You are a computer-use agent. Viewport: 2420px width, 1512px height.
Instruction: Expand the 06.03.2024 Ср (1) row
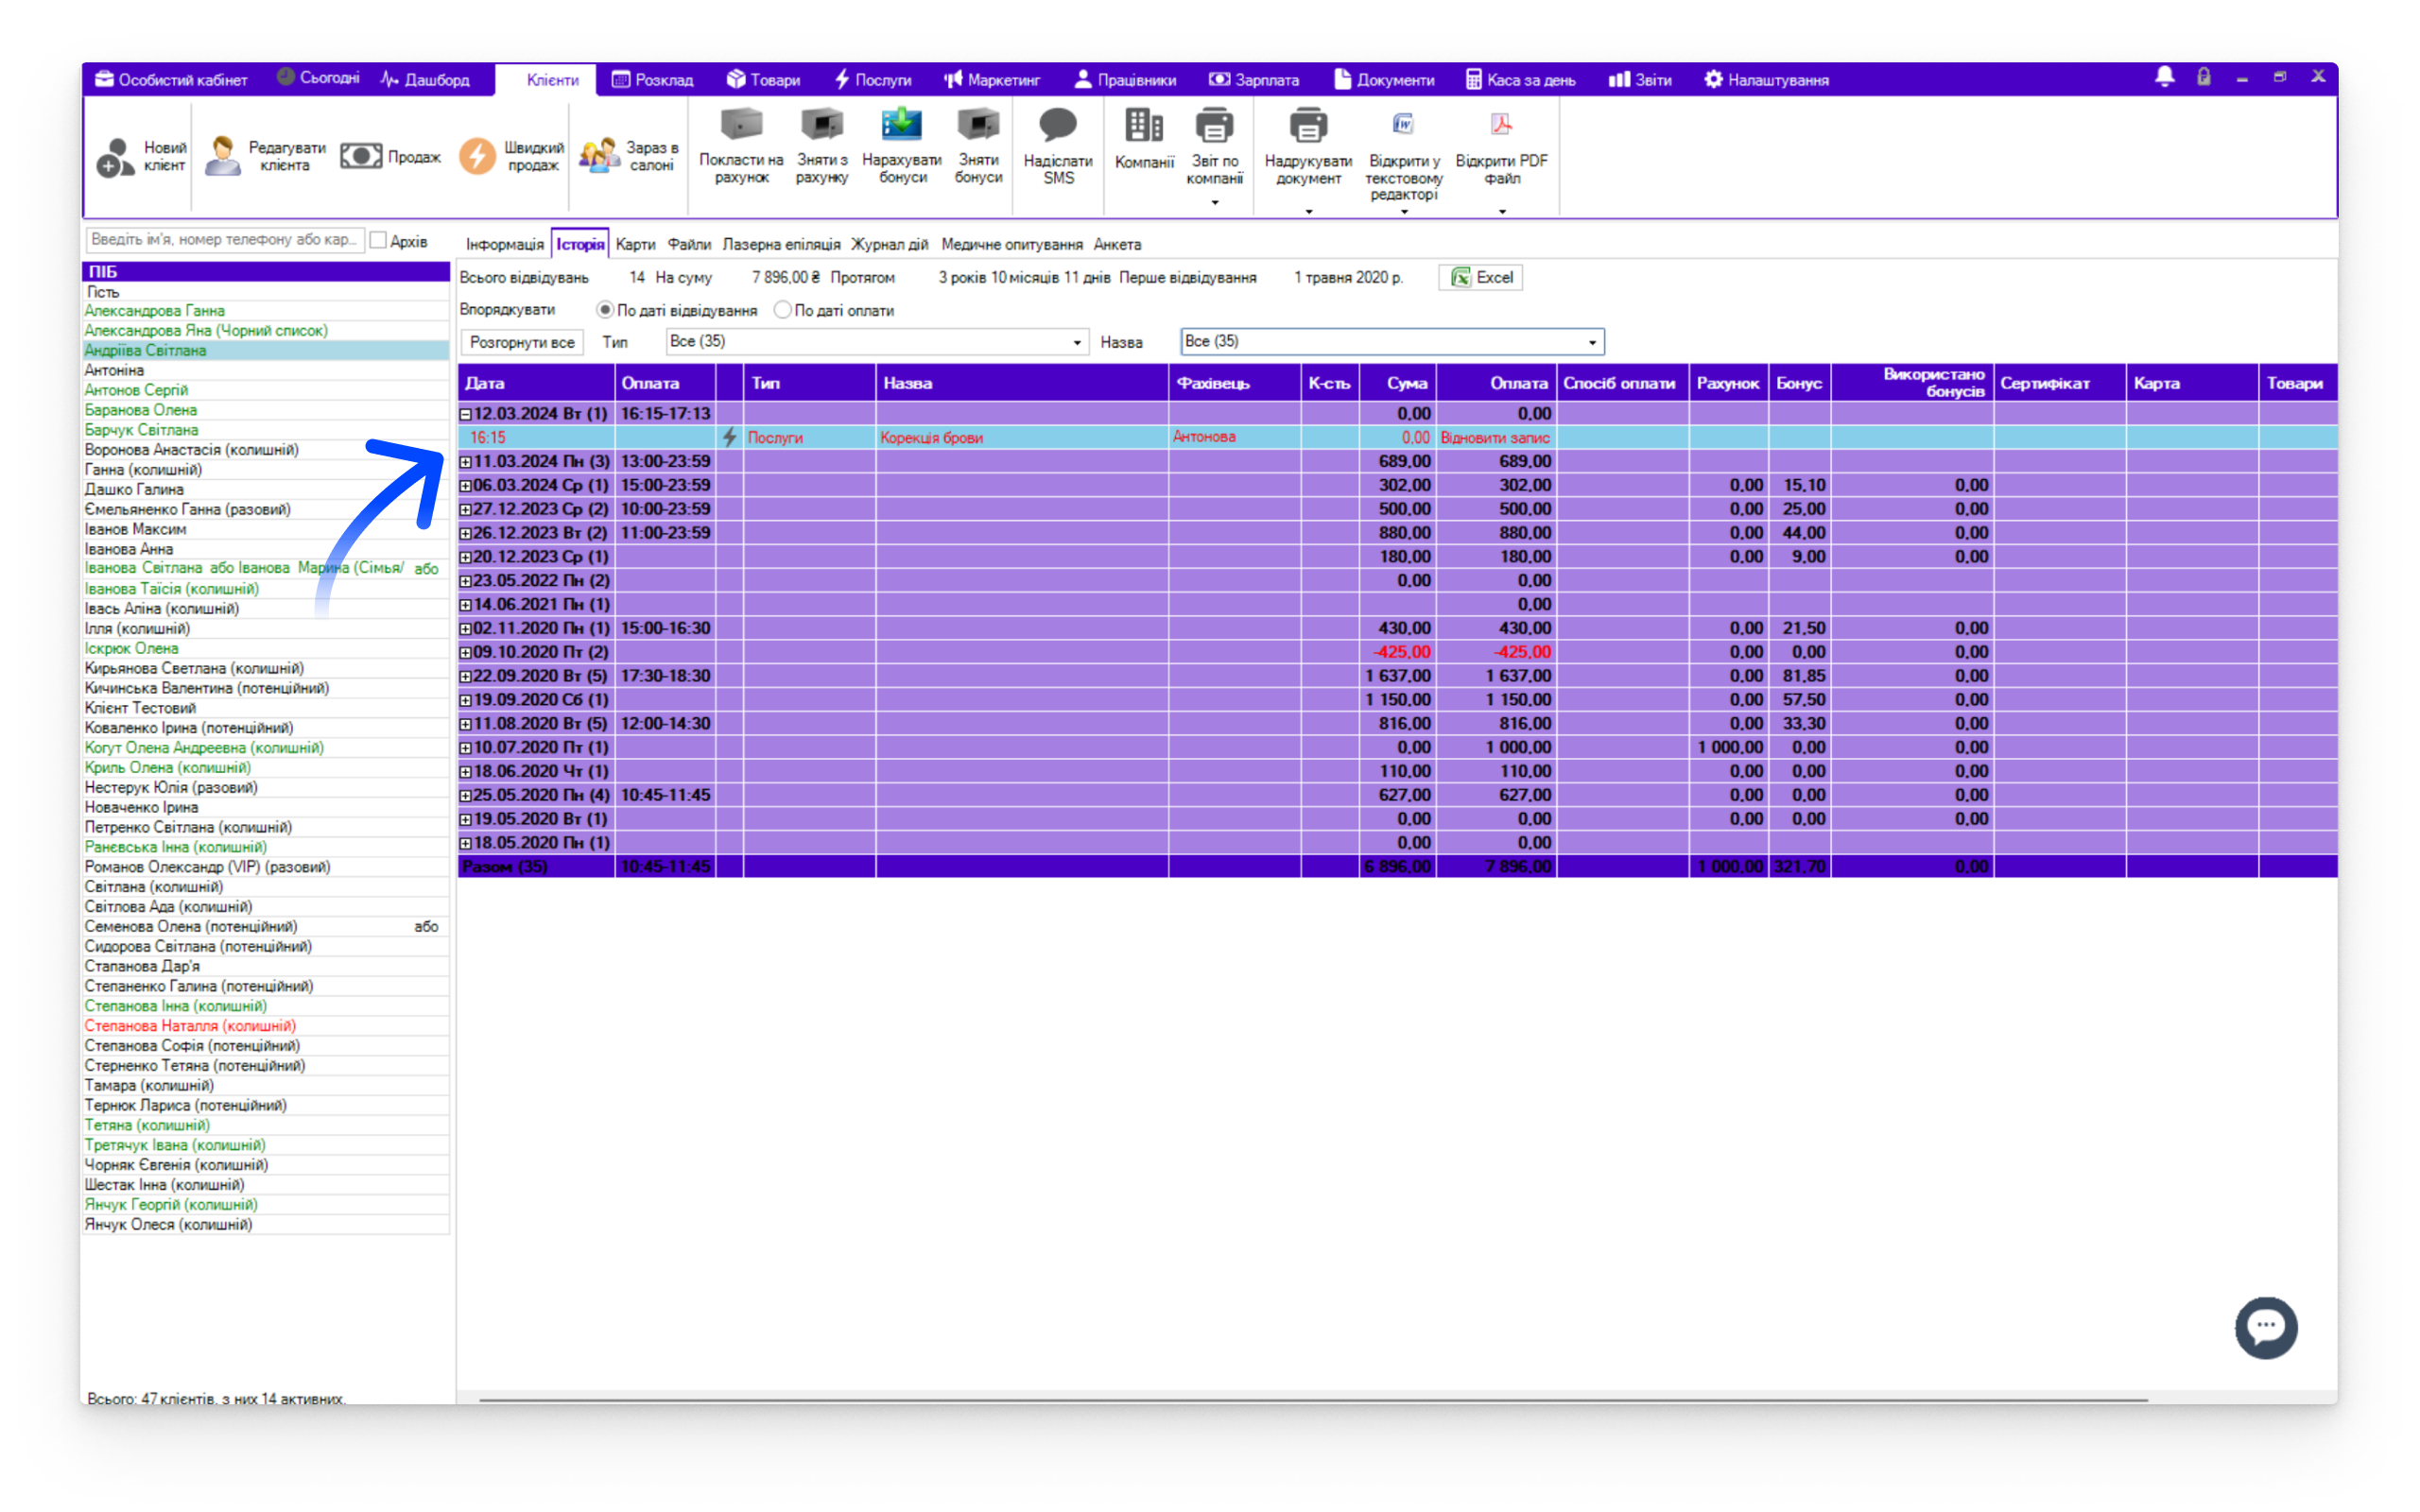465,486
